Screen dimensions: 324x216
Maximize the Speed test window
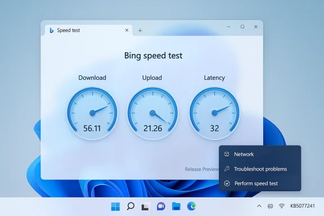[x=242, y=26]
